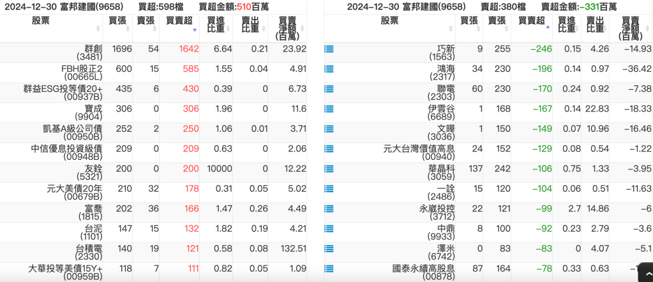The height and width of the screenshot is (282, 653).
Task: Click the list icon beside 中鼎 (9933)
Action: pos(329,229)
